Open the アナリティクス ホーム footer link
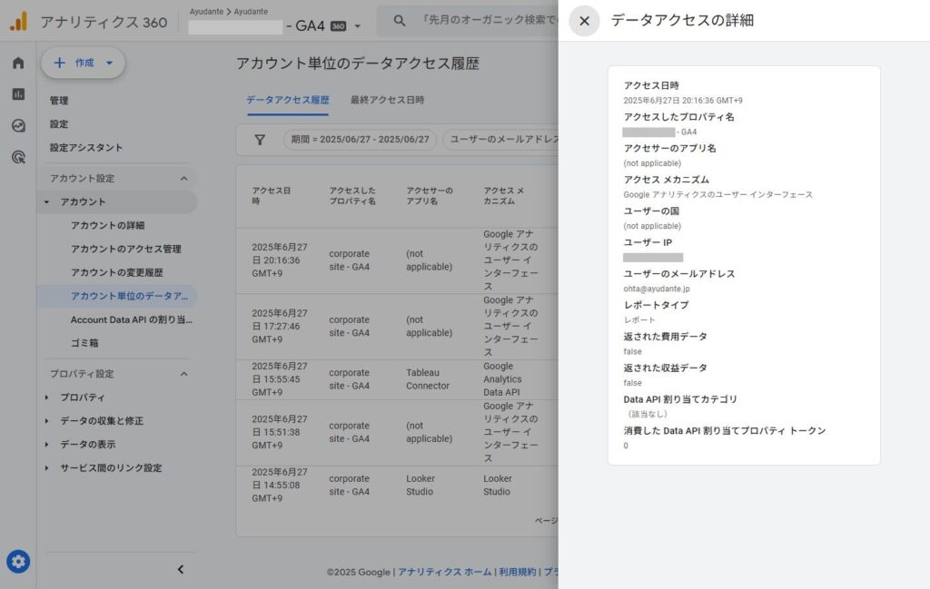Image resolution: width=930 pixels, height=589 pixels. pyautogui.click(x=445, y=572)
